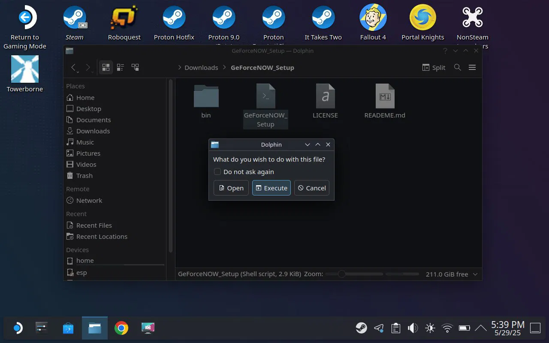Open the Application Launcher on taskbar
This screenshot has width=549, height=343.
coord(17,328)
